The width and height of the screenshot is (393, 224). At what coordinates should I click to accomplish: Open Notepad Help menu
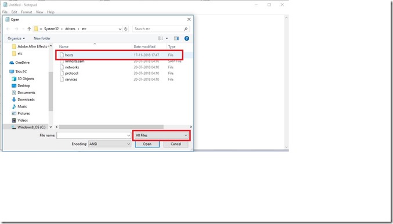pyautogui.click(x=51, y=12)
